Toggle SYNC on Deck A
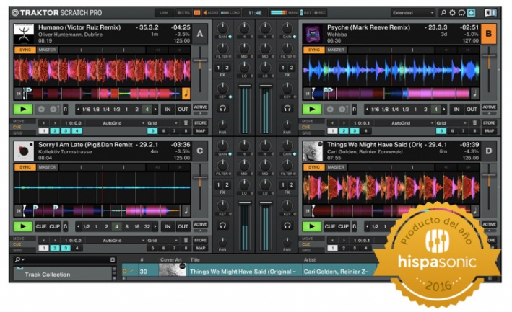 pyautogui.click(x=25, y=50)
